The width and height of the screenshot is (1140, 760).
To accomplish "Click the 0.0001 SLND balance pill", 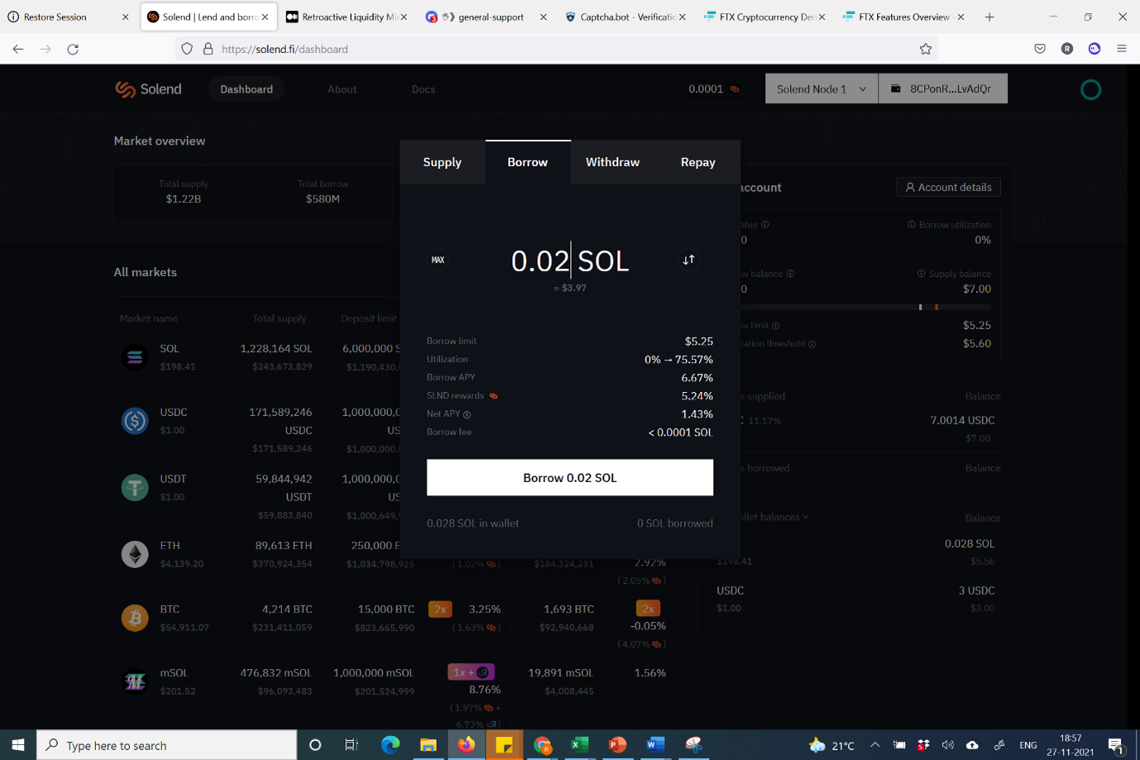I will [715, 88].
